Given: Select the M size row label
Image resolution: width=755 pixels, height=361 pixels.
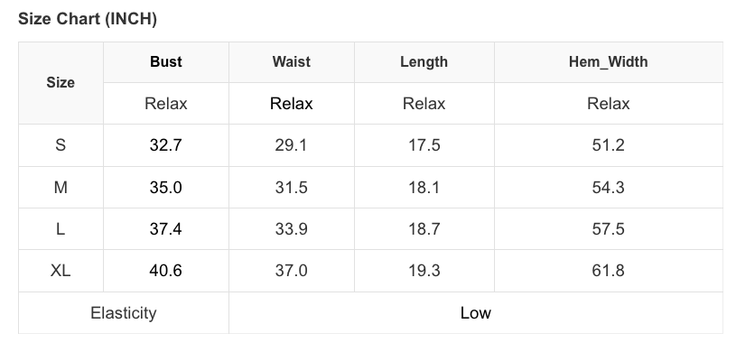Looking at the screenshot, I should point(61,188).
